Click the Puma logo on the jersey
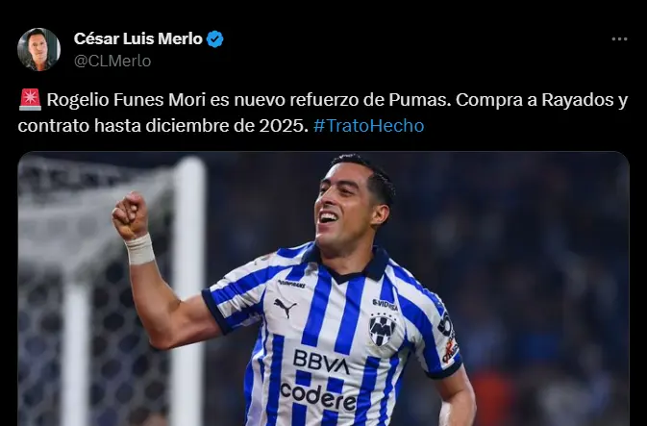Screen dimensions: 647x426 click(x=285, y=307)
